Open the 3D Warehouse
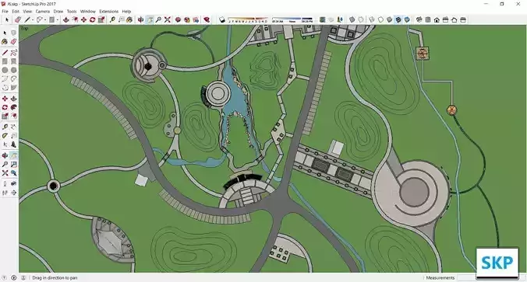The width and height of the screenshot is (527, 282). (x=178, y=20)
